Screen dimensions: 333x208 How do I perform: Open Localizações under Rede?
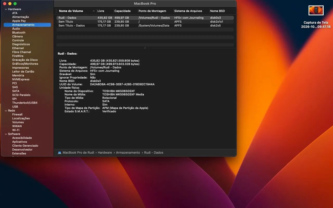coord(21,118)
